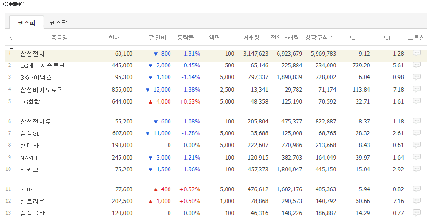This screenshot has height=217, width=427.
Task: Open the discussion room icon for 삼성전자
Action: pos(417,53)
